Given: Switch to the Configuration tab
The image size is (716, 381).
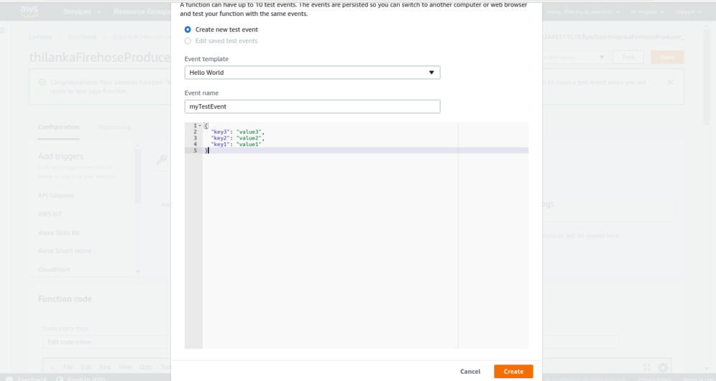Looking at the screenshot, I should 58,127.
